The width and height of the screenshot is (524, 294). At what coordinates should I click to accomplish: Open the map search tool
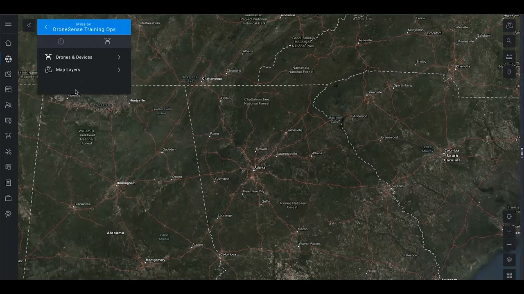pyautogui.click(x=509, y=41)
